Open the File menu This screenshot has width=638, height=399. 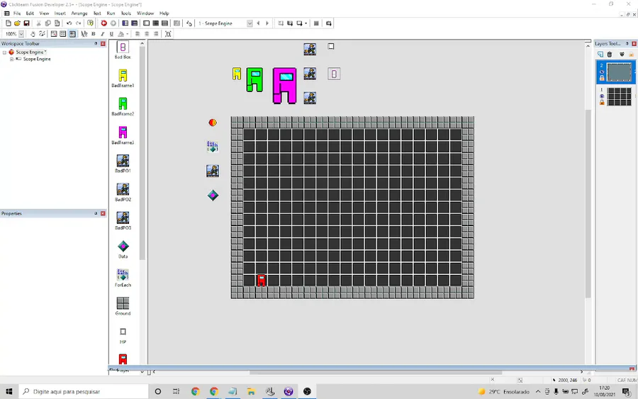click(17, 13)
